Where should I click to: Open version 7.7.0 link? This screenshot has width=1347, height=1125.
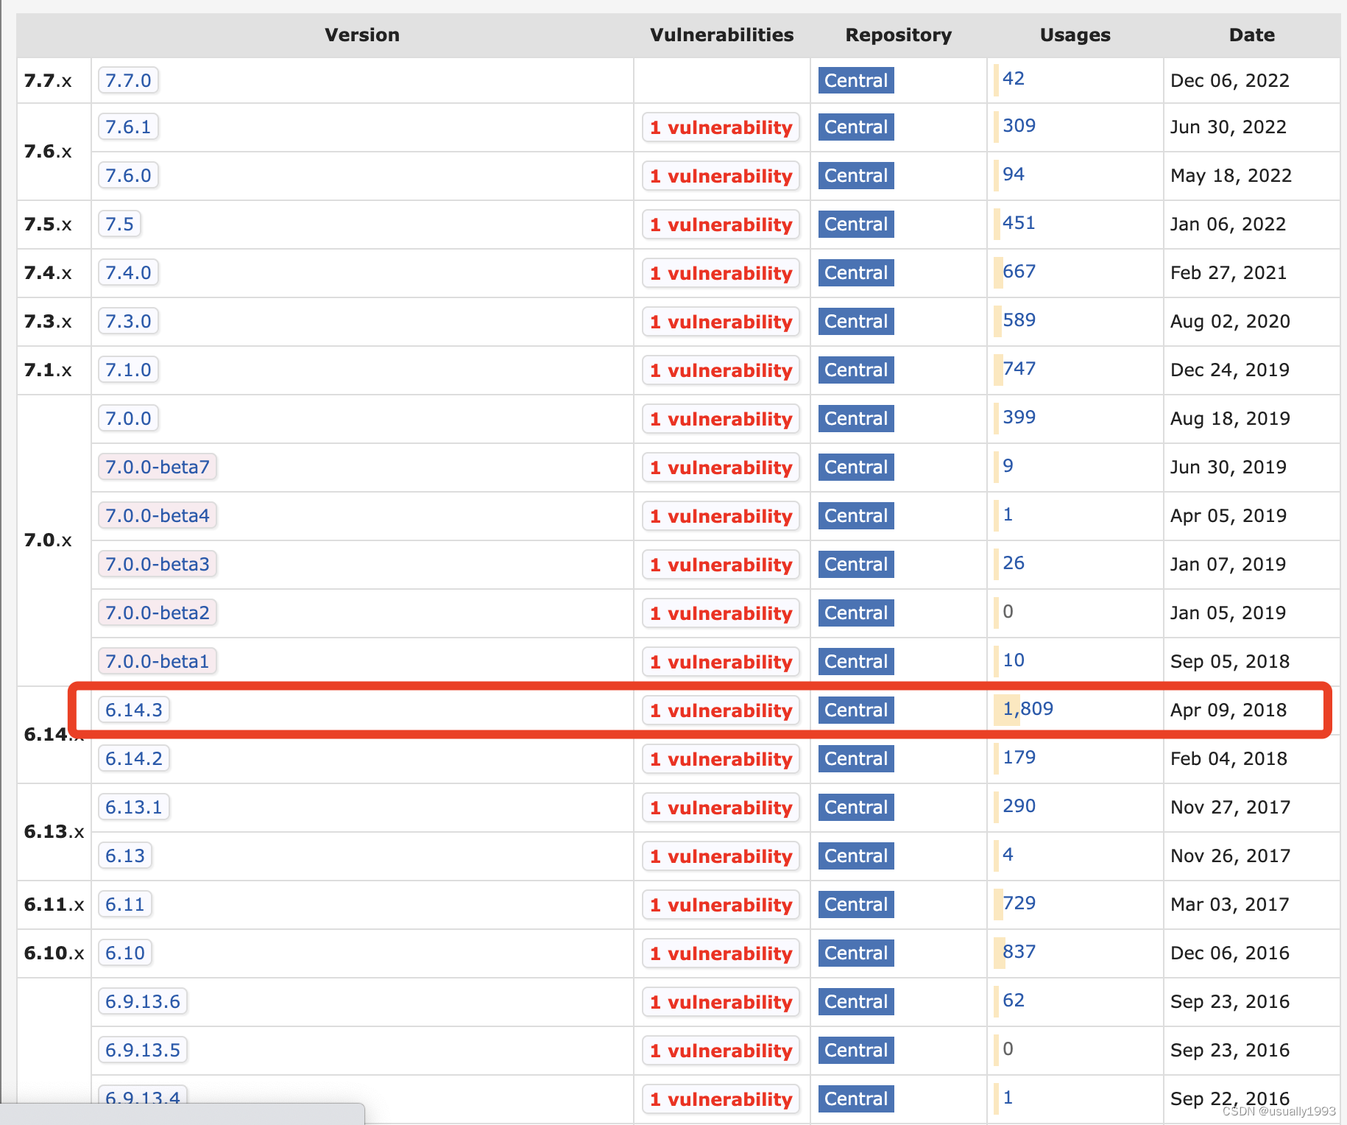[x=128, y=80]
